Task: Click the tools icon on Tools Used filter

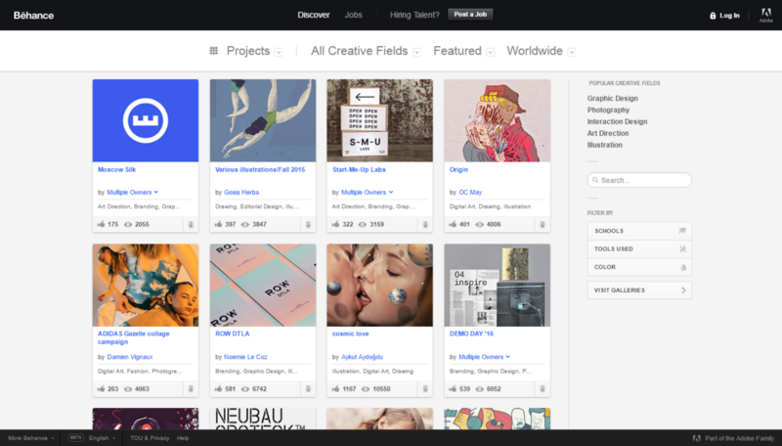Action: [x=682, y=249]
